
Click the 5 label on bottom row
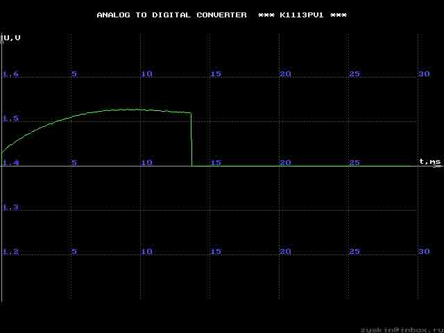pos(74,251)
